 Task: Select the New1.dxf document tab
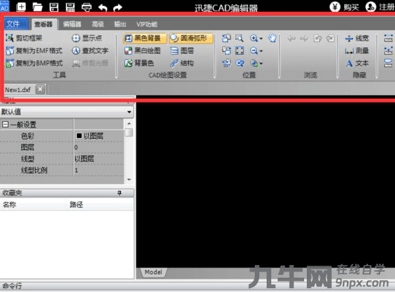[18, 89]
